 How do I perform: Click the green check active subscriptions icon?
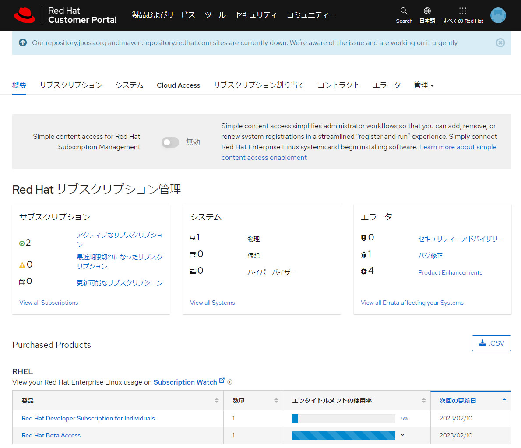(x=22, y=243)
